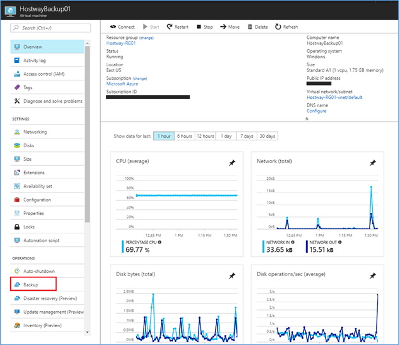
Task: Click the Network In info icon
Action: pyautogui.click(x=292, y=242)
